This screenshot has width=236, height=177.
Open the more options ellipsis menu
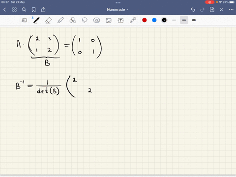231,10
